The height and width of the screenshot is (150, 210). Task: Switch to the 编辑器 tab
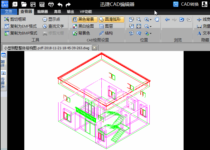(x=43, y=12)
